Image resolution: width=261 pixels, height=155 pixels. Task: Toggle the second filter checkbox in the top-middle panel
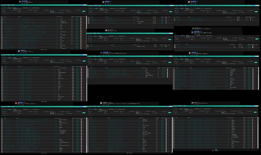pos(95,8)
